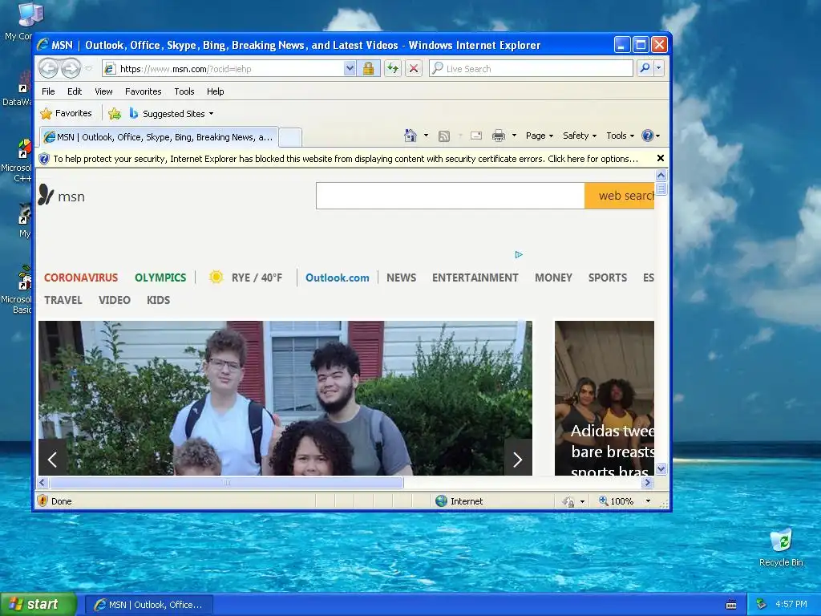Click the Add to Favorites Bar icon
The width and height of the screenshot is (821, 616).
[114, 113]
